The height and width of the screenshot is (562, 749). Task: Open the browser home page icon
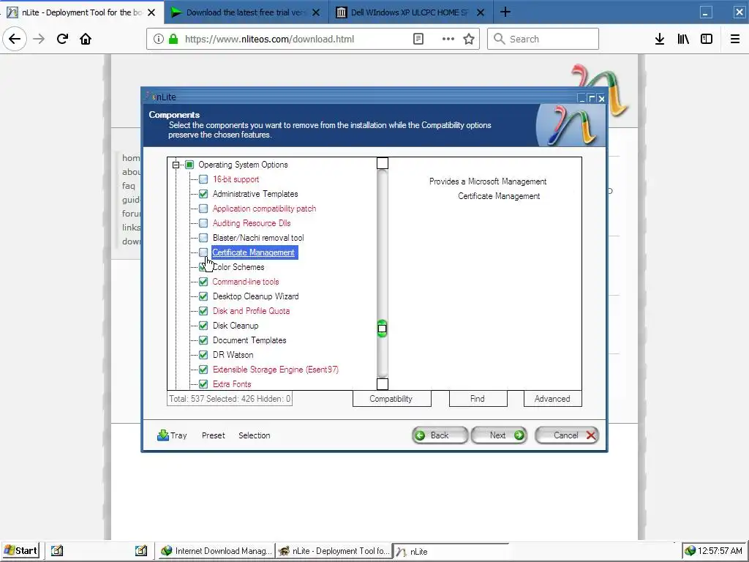86,40
